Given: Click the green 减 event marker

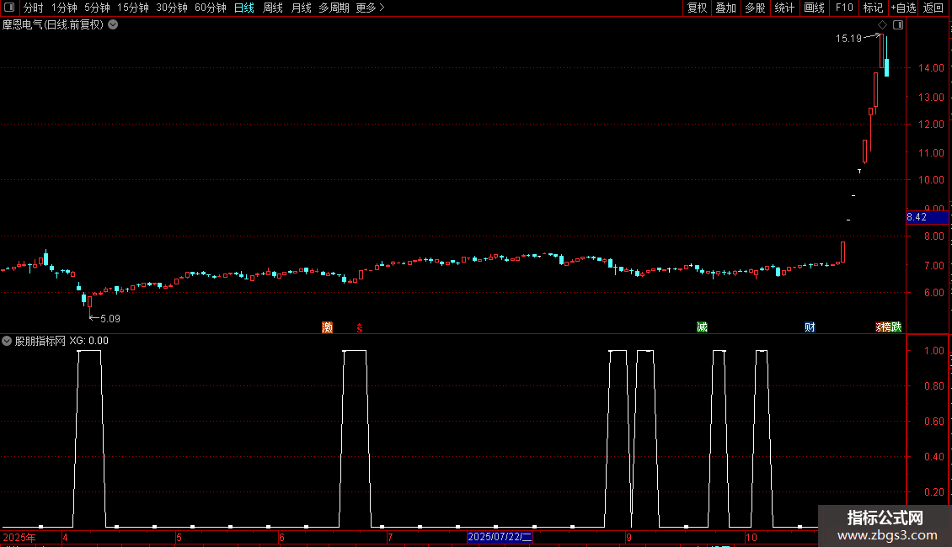Looking at the screenshot, I should [703, 327].
